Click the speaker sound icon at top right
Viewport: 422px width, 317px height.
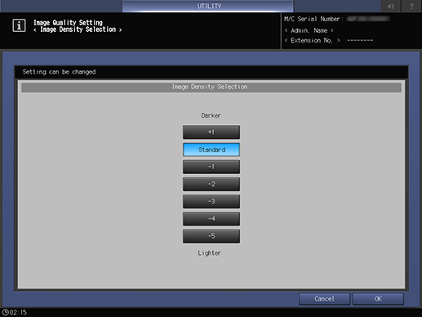coord(391,6)
